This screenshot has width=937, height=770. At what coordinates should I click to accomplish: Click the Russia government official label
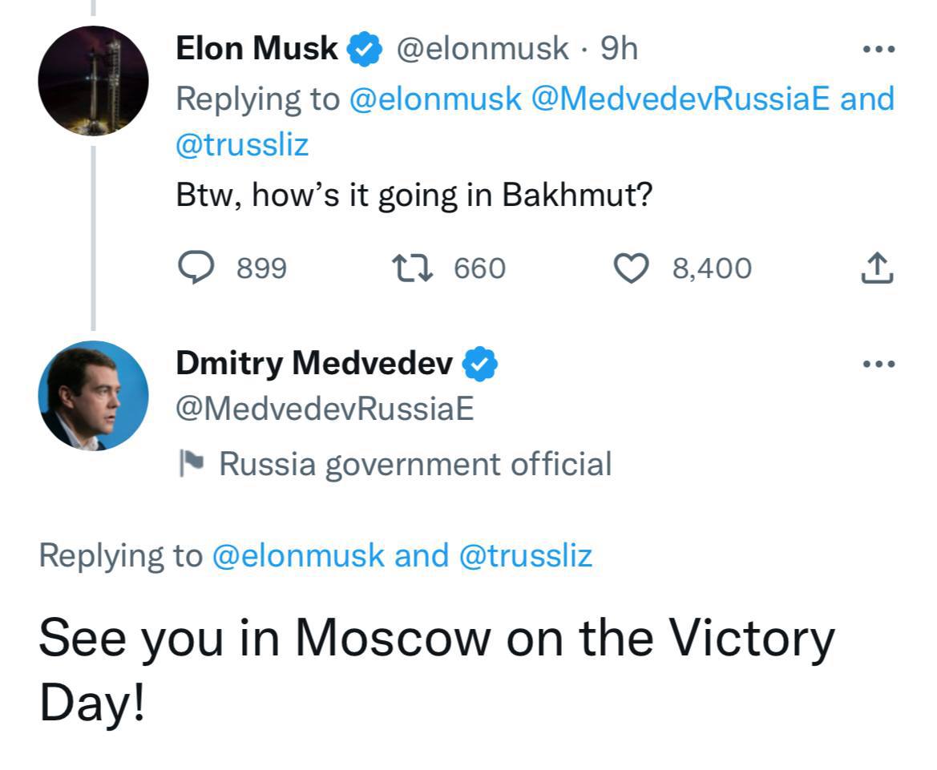(414, 464)
